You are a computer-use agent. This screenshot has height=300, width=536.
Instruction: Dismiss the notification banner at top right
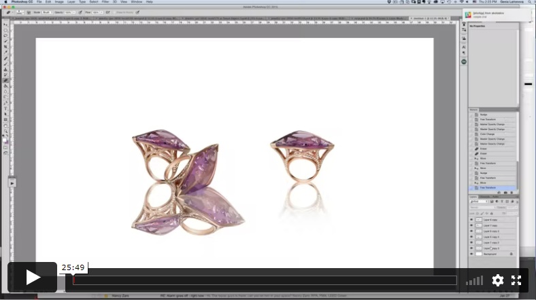(x=497, y=15)
